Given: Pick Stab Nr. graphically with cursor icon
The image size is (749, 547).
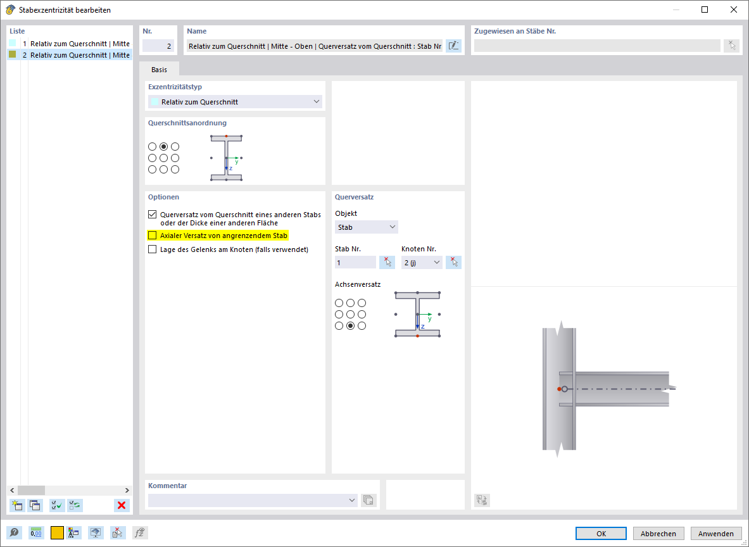Looking at the screenshot, I should point(387,262).
